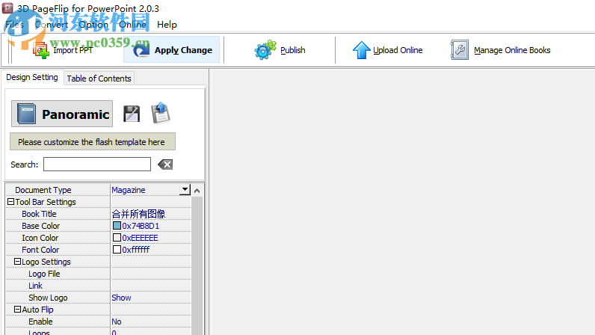Click the app icon in title bar
Screen dimensions: 595x335
tap(7, 8)
